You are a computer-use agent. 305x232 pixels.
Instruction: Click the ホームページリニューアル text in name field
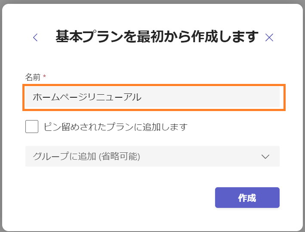[87, 97]
